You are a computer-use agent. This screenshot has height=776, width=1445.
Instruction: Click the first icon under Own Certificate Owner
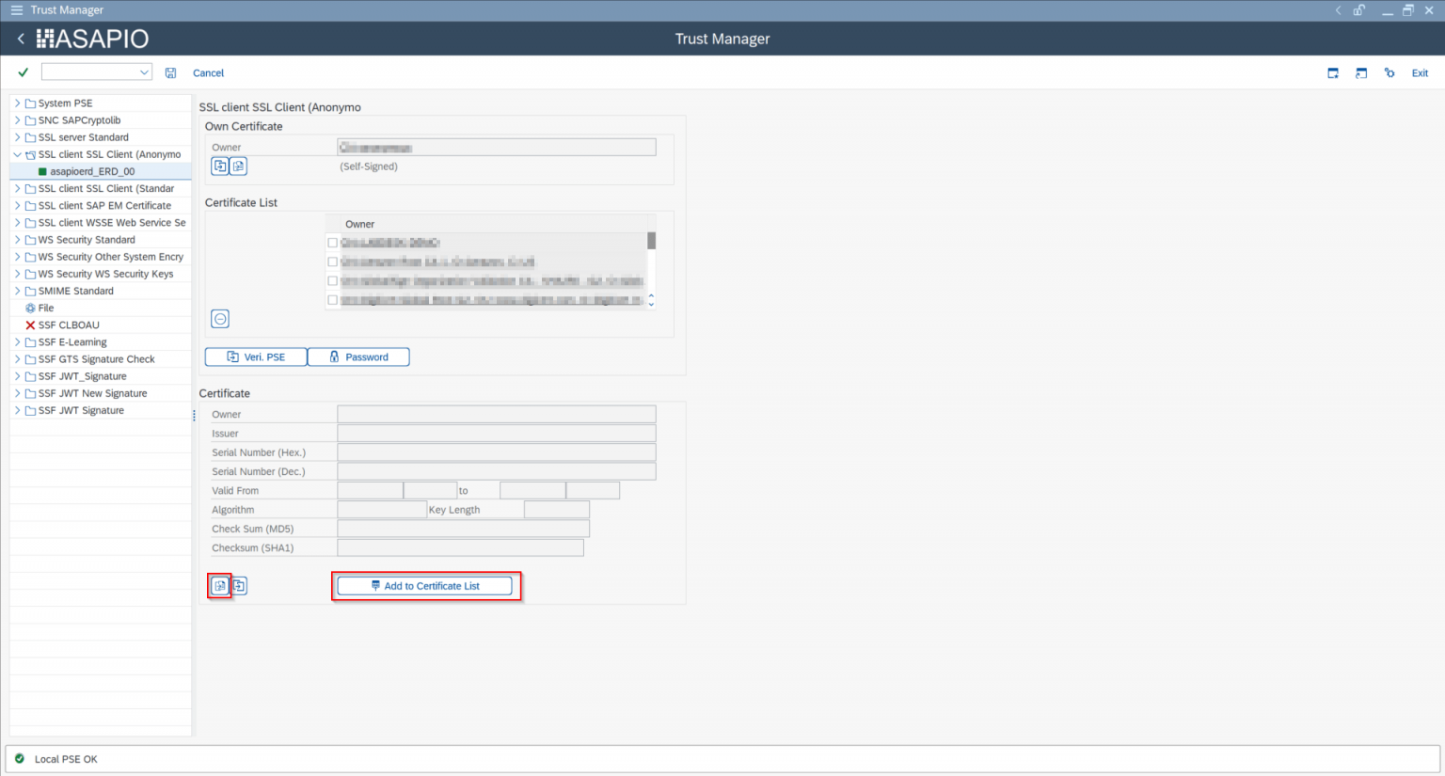220,166
